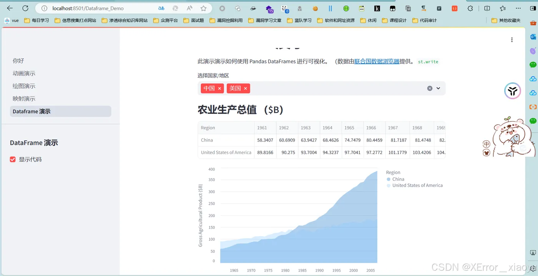The image size is (538, 276).
Task: Uncheck the 显示代码 checkbox
Action: (13, 159)
